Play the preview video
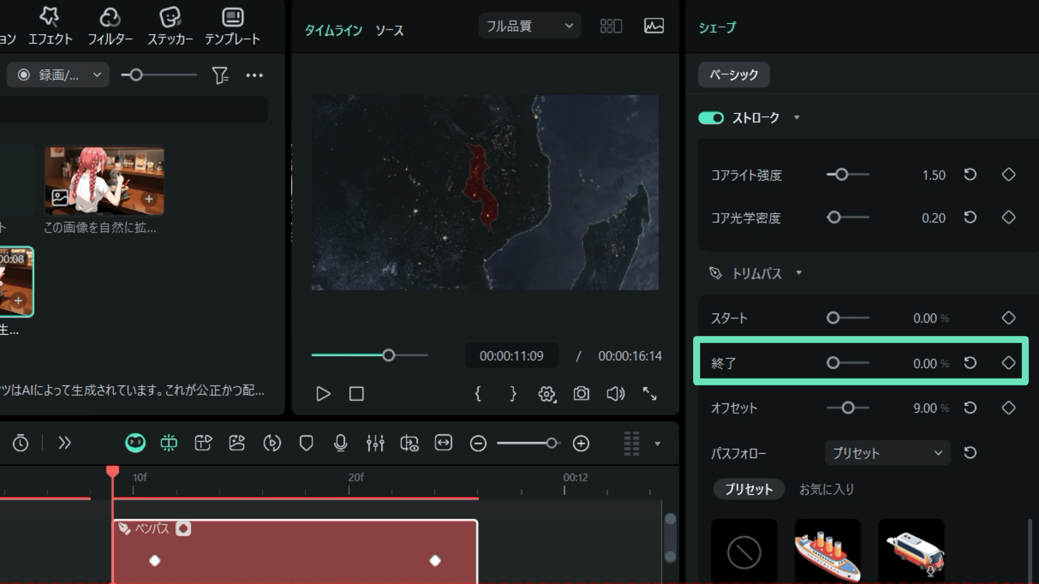This screenshot has width=1039, height=584. (x=323, y=394)
